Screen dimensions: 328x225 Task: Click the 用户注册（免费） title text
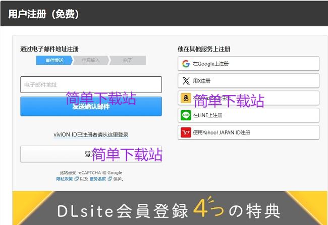click(x=43, y=14)
